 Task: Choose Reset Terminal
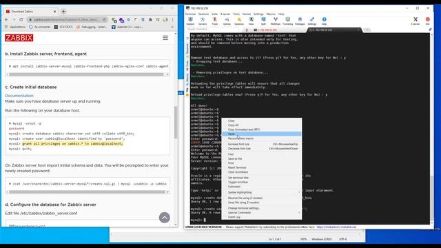[x=262, y=167]
